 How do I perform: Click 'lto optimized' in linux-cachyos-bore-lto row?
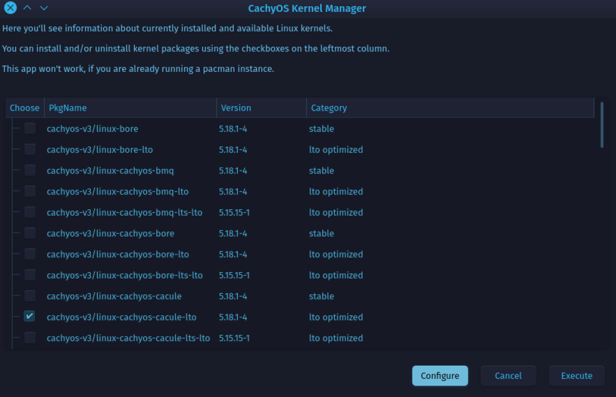336,254
